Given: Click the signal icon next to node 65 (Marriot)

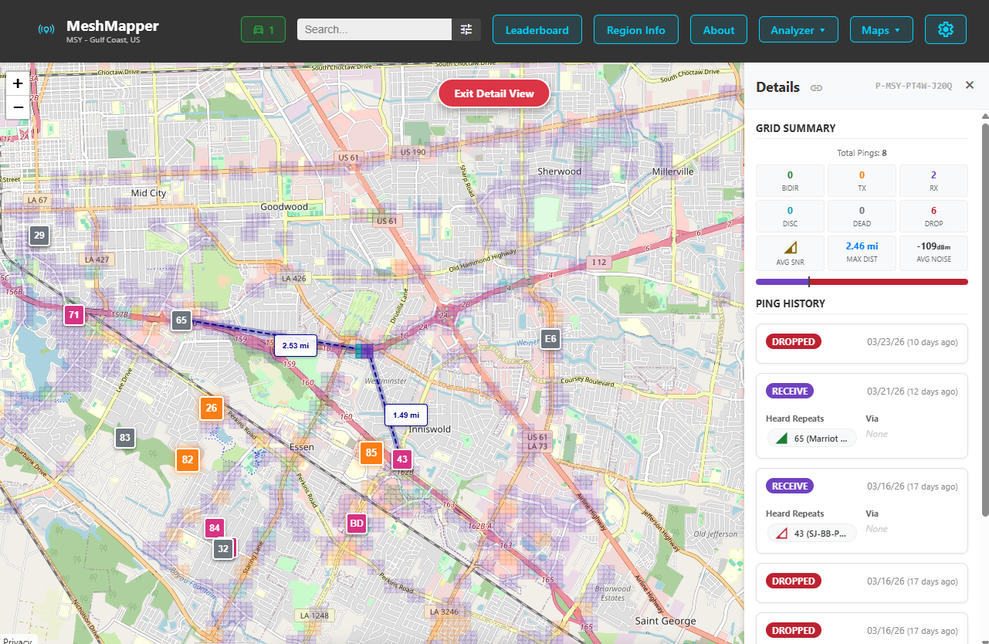Looking at the screenshot, I should point(783,438).
